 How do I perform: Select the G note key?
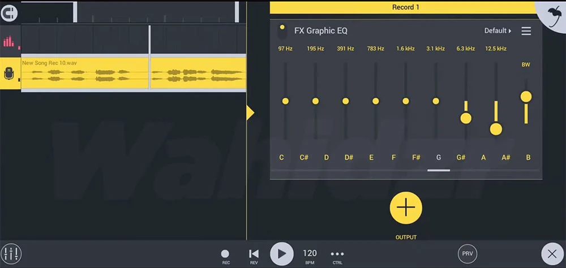pos(439,157)
